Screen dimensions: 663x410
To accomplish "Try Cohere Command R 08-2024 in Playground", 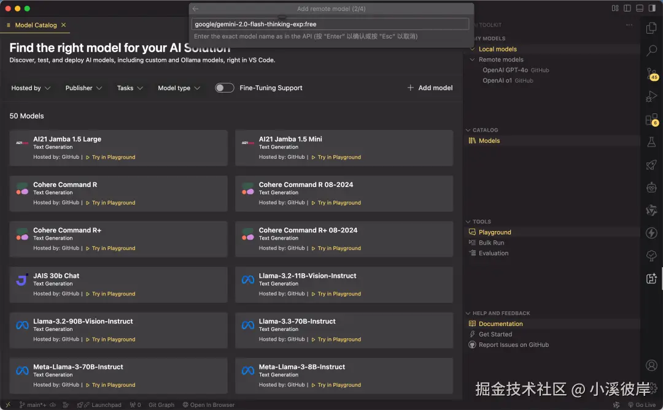I will coord(336,203).
